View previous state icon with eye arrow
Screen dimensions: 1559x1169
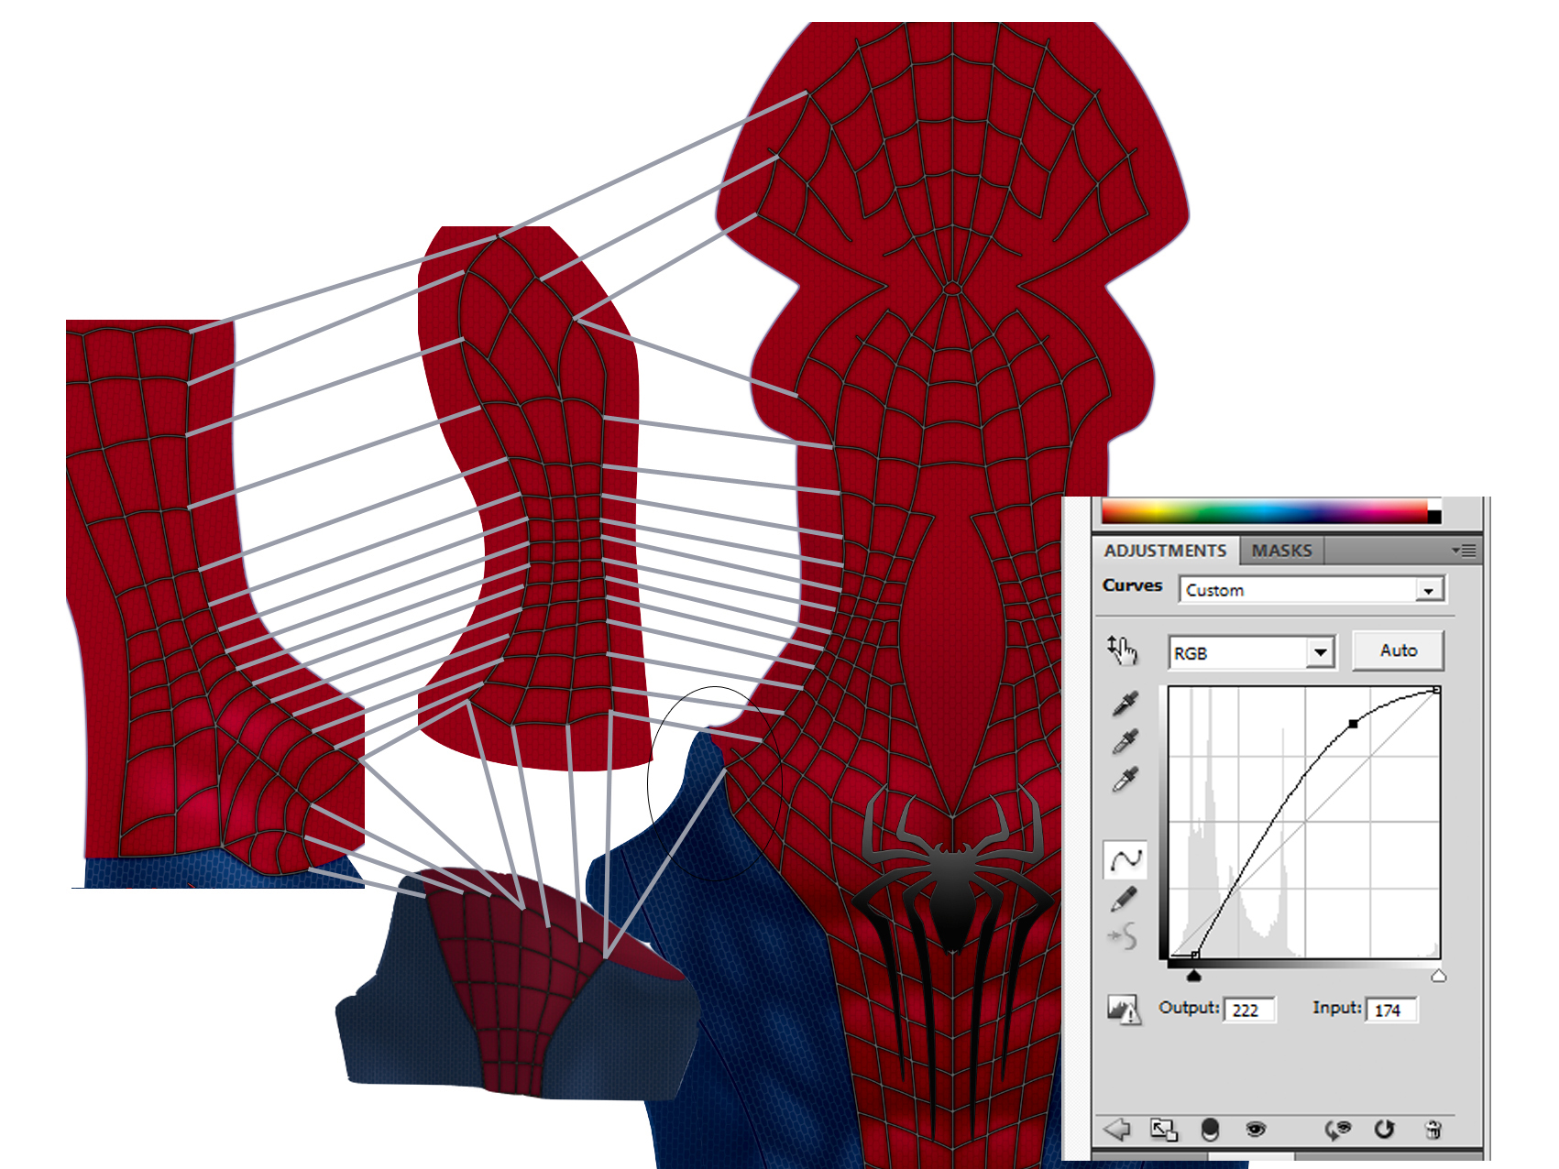1338,1130
